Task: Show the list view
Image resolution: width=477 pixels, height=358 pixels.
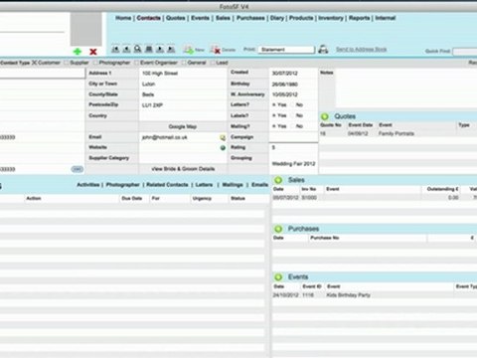Action: click(x=149, y=50)
